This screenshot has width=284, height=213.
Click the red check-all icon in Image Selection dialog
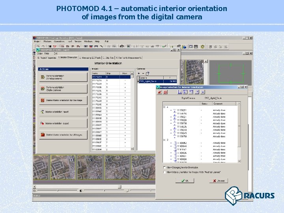[x=160, y=92]
